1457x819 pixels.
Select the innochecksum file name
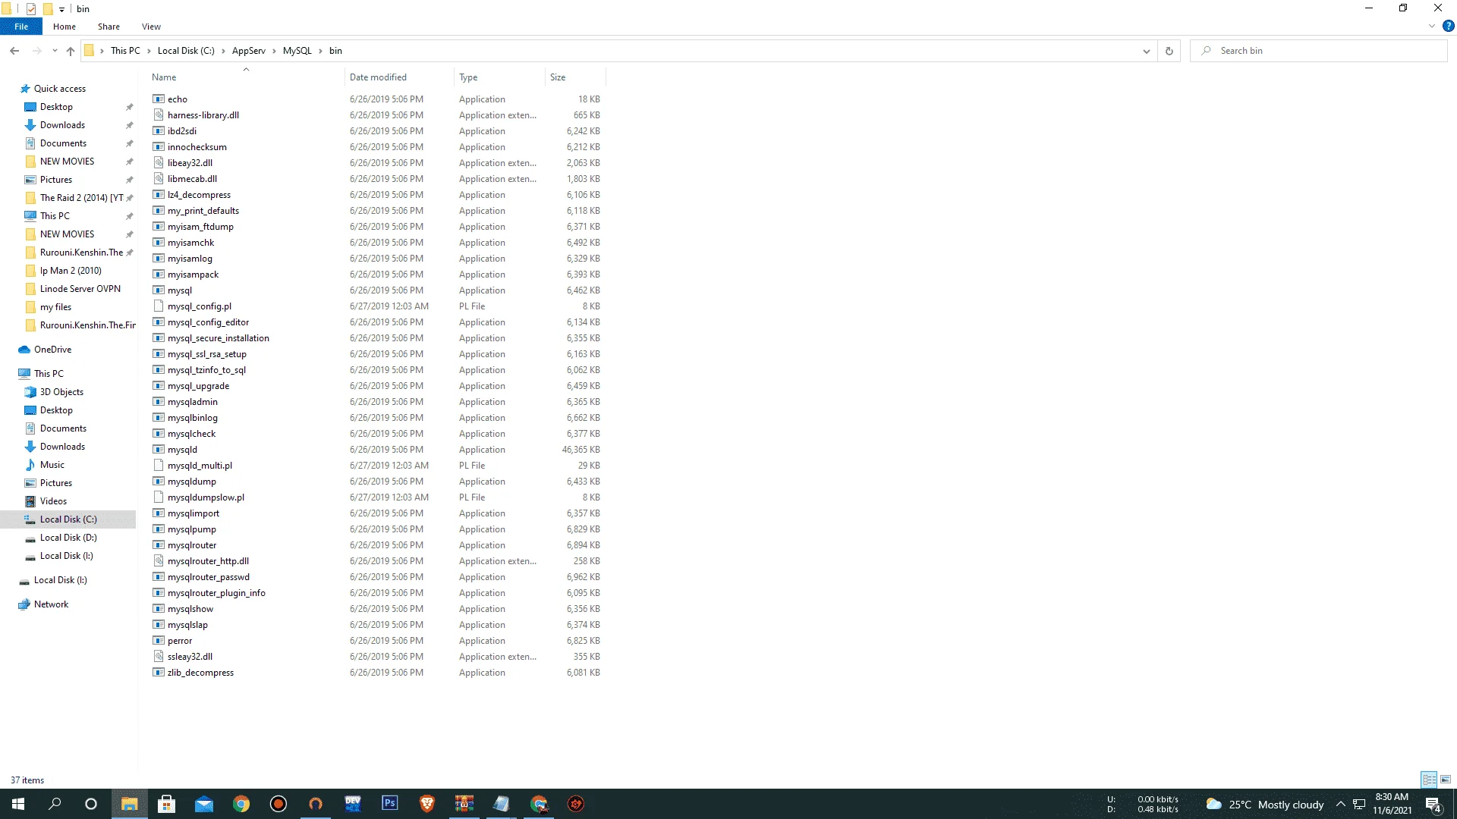(x=197, y=147)
